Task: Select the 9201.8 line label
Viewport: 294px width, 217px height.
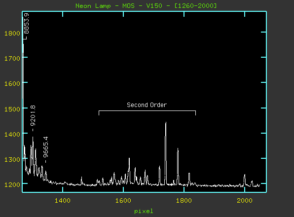Action: point(33,115)
